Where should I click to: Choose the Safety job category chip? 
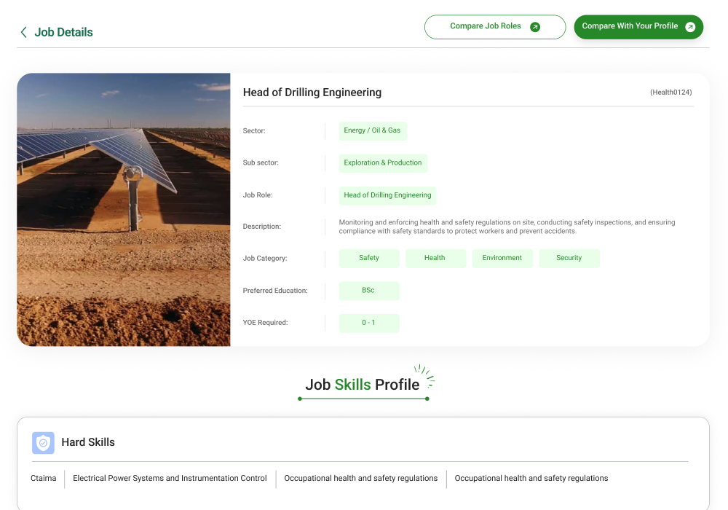click(x=369, y=258)
